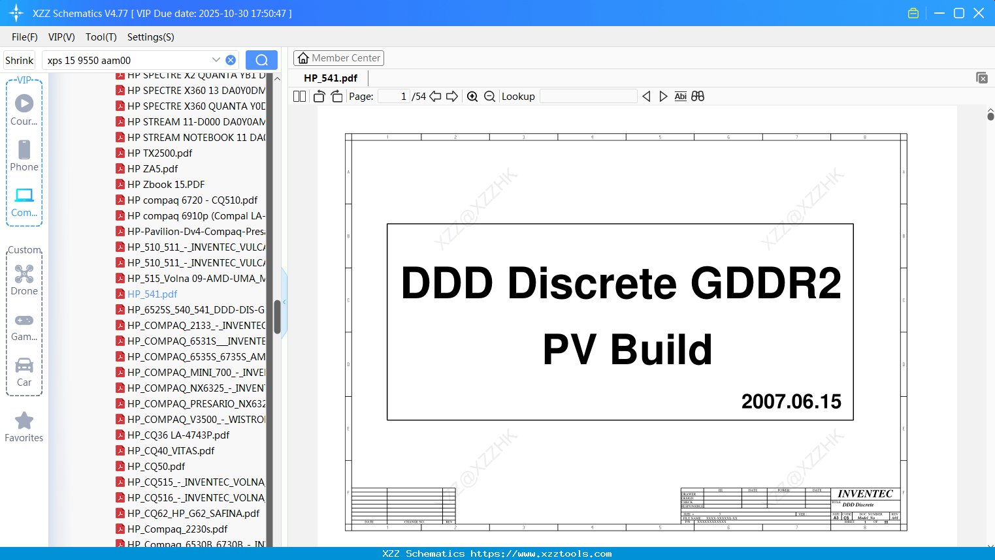Open HP_COMPAQ_V3500 WISTRON file
This screenshot has width=995, height=560.
(x=190, y=420)
